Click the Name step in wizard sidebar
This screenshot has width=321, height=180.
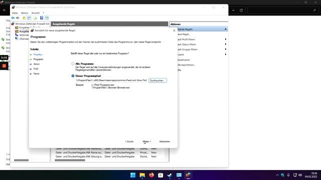pyautogui.click(x=36, y=73)
